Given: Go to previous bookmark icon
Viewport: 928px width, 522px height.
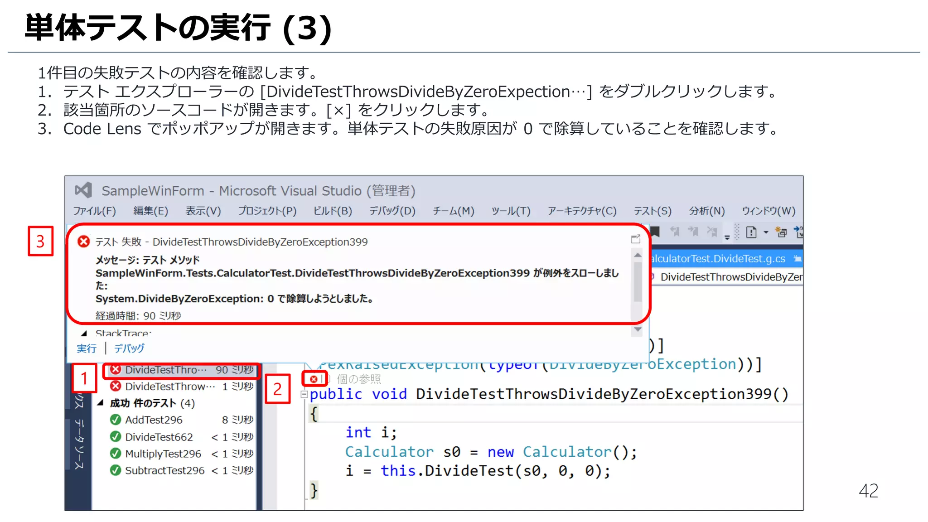Looking at the screenshot, I should pos(675,232).
